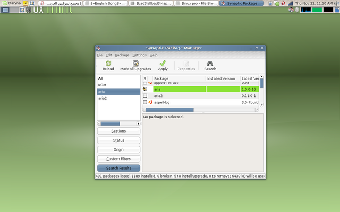This screenshot has width=340, height=212.
Task: Toggle the status checkbox for aria2 package
Action: pyautogui.click(x=145, y=95)
